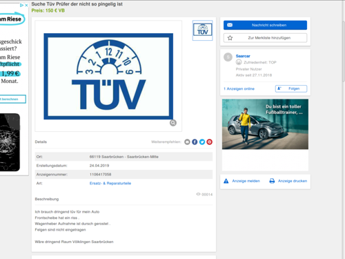Open the Ersatz- & Reparaturteile category link
The height and width of the screenshot is (259, 345).
(110, 183)
